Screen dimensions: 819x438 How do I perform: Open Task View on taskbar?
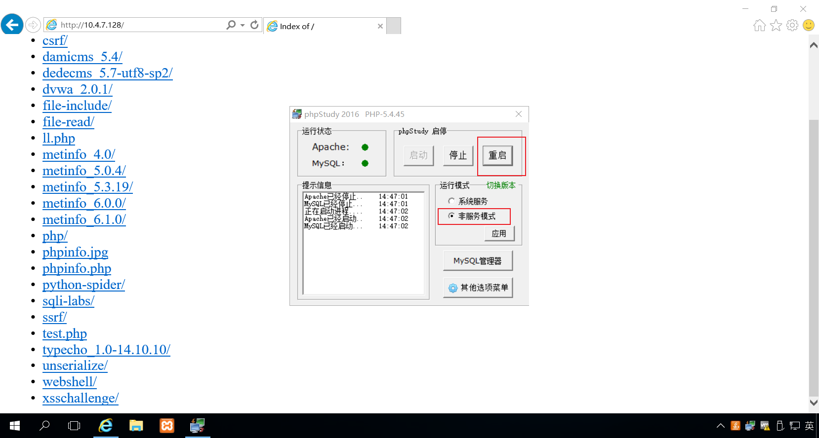[74, 426]
